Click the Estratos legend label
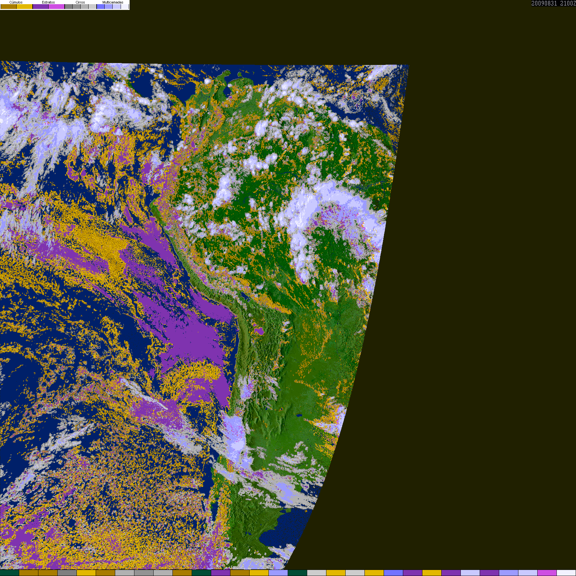This screenshot has width=576, height=576. click(48, 2)
